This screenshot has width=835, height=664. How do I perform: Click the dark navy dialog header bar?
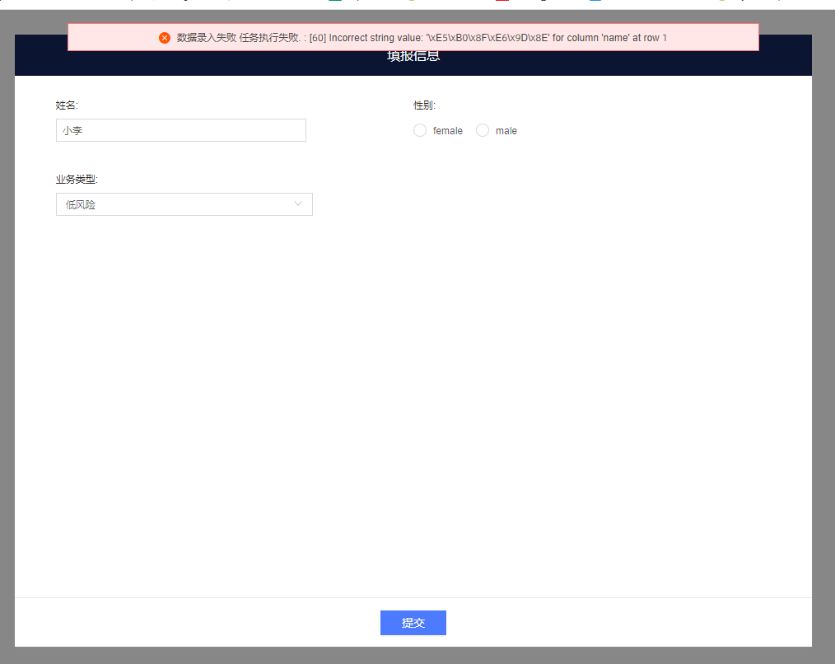(659, 63)
